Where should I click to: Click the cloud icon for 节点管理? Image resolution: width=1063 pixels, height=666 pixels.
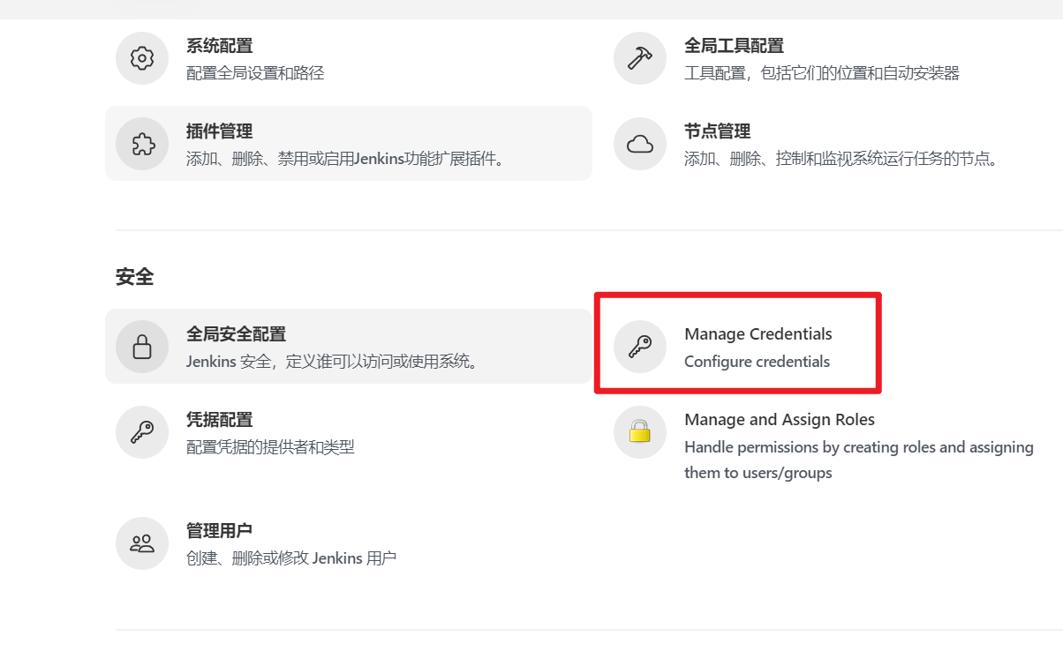(x=639, y=144)
